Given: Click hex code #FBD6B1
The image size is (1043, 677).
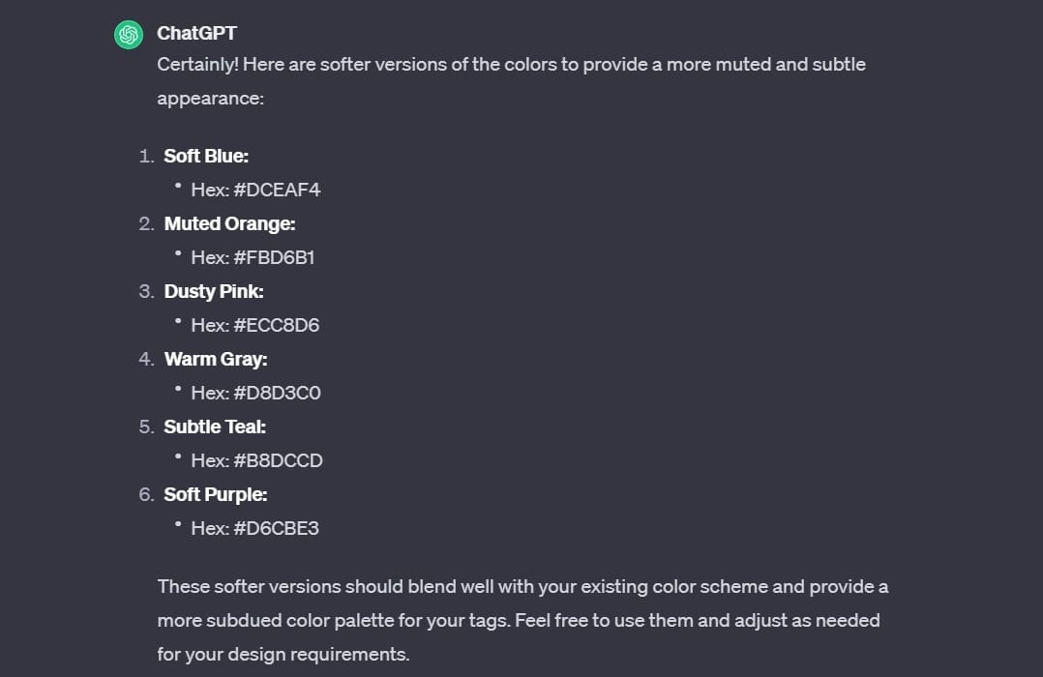Looking at the screenshot, I should 274,257.
